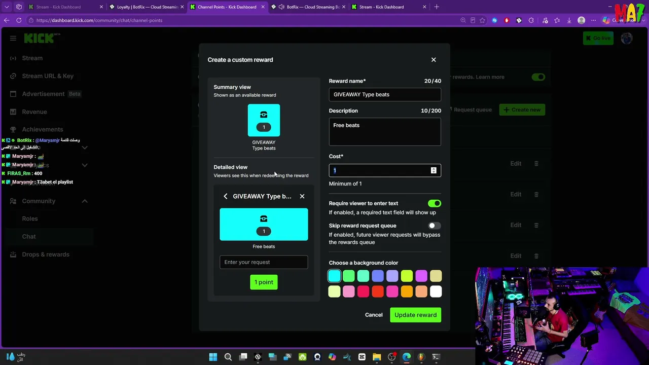Choose the lime color swatch
This screenshot has width=649, height=365.
407,276
